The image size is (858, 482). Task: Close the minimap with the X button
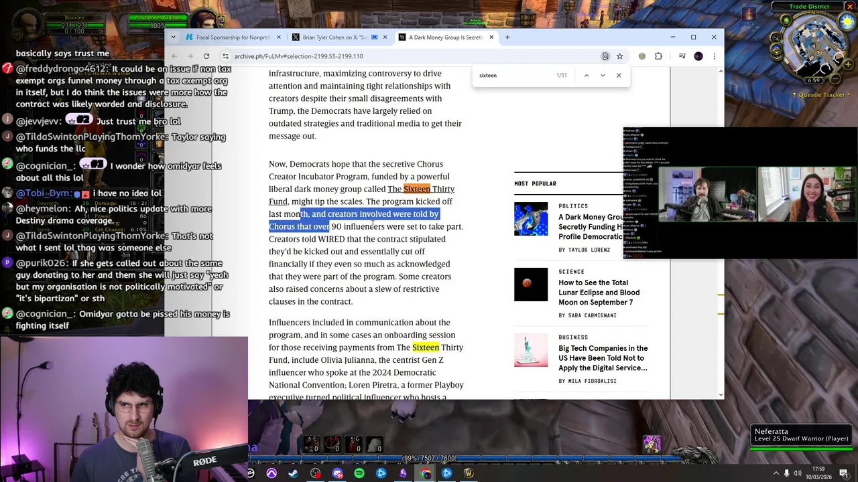(851, 6)
